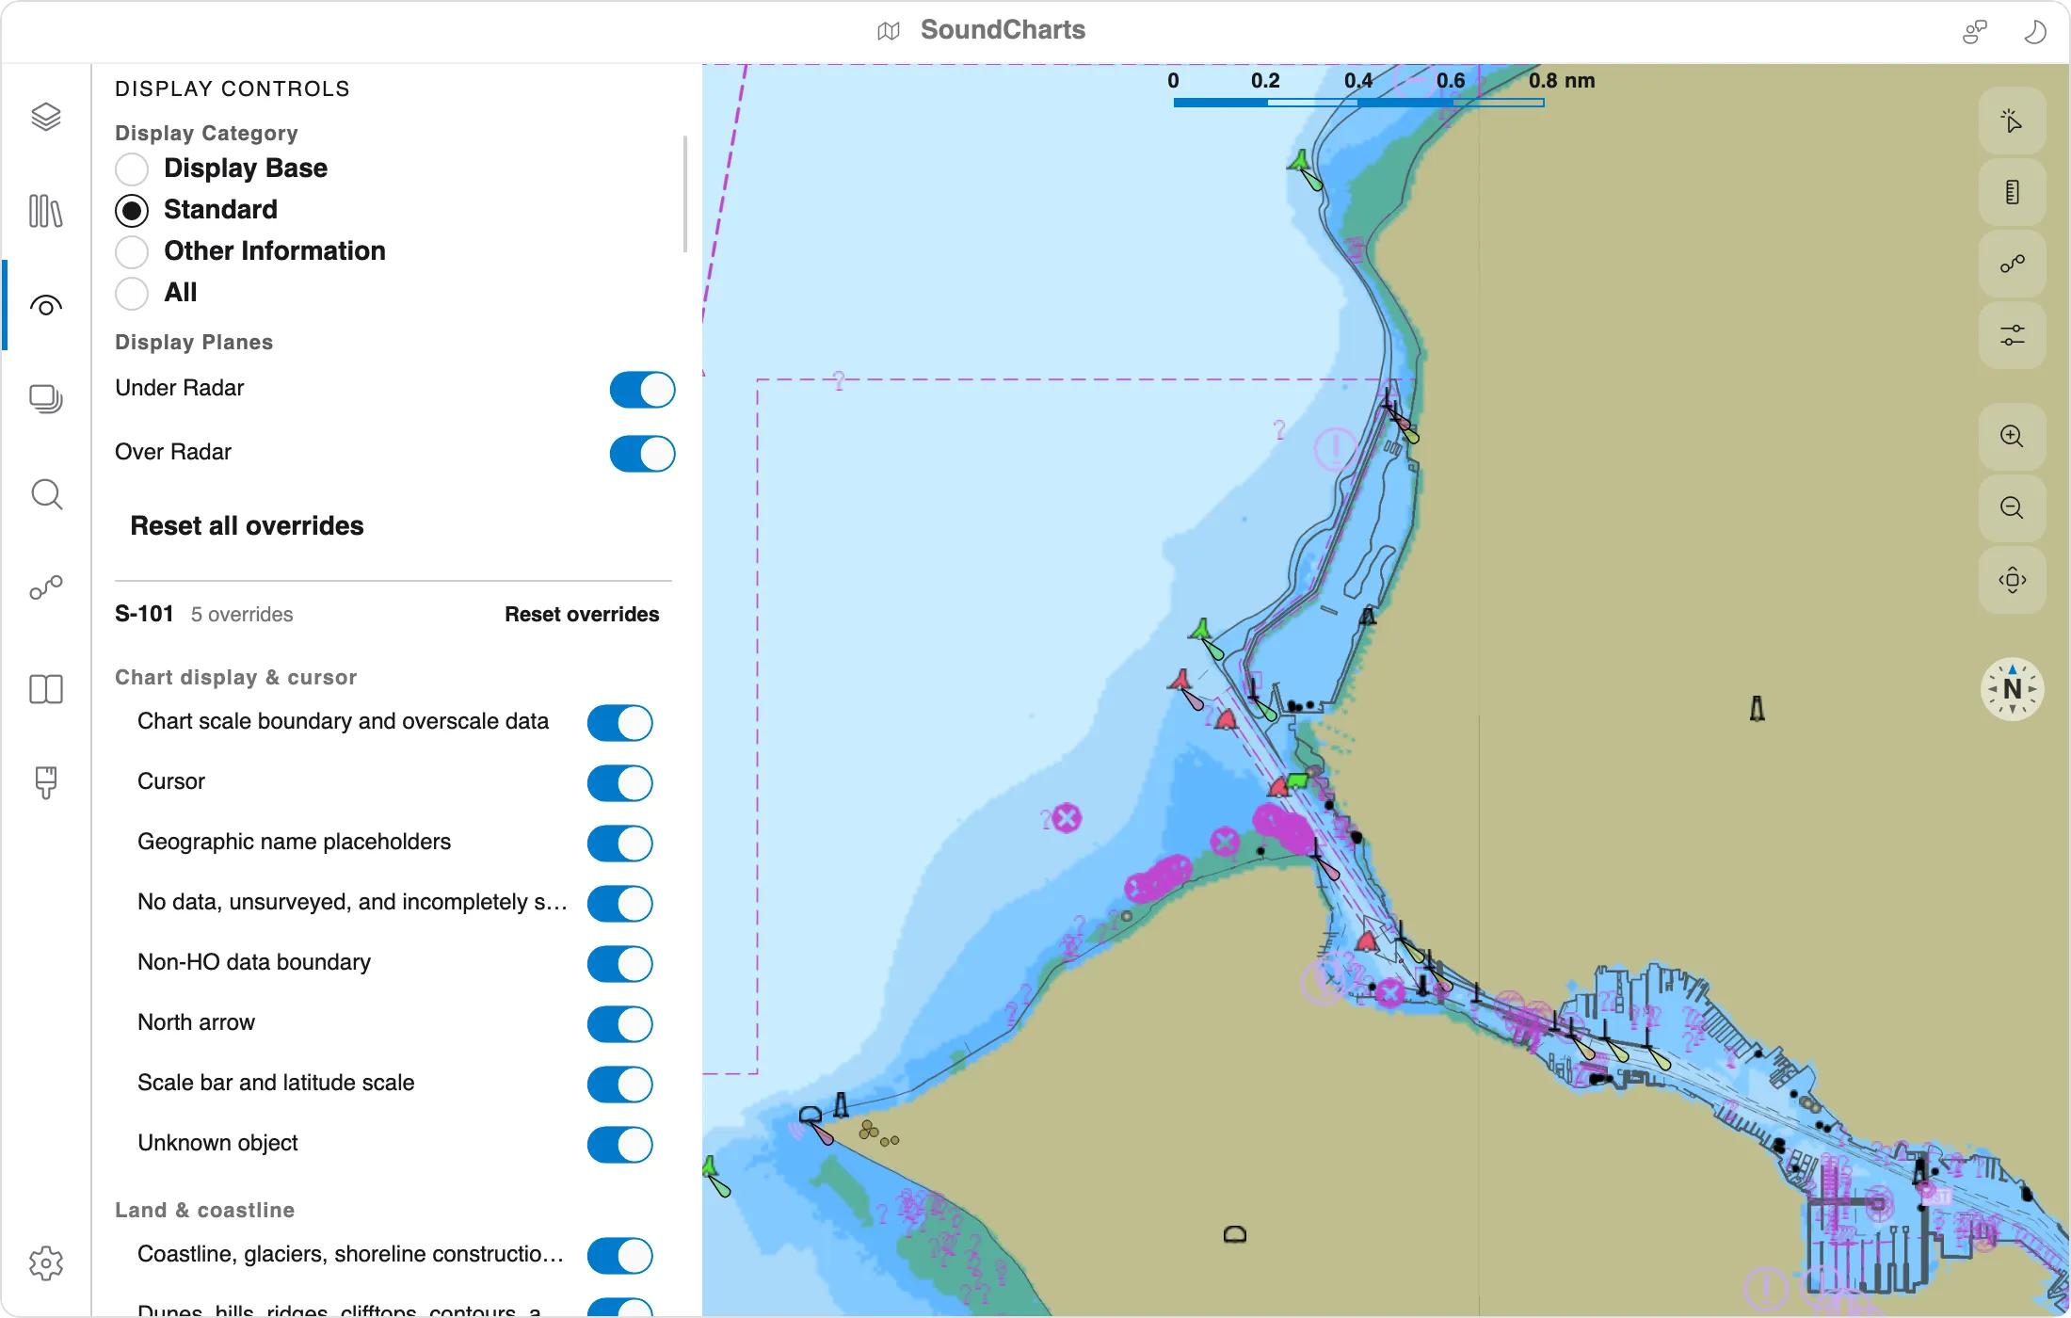Image resolution: width=2071 pixels, height=1318 pixels.
Task: Click Reset all overrides
Action: click(247, 526)
